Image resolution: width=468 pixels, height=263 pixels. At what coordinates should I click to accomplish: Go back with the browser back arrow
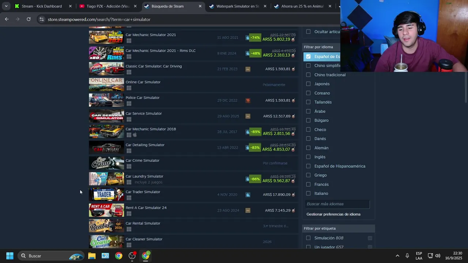pyautogui.click(x=7, y=19)
